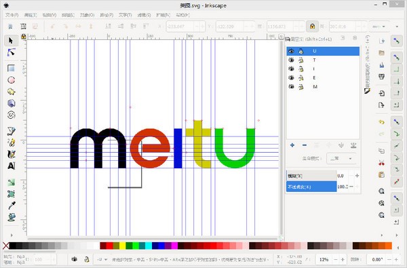The height and width of the screenshot is (268, 407).
Task: Choose the rectangle tool
Action: tap(11, 68)
